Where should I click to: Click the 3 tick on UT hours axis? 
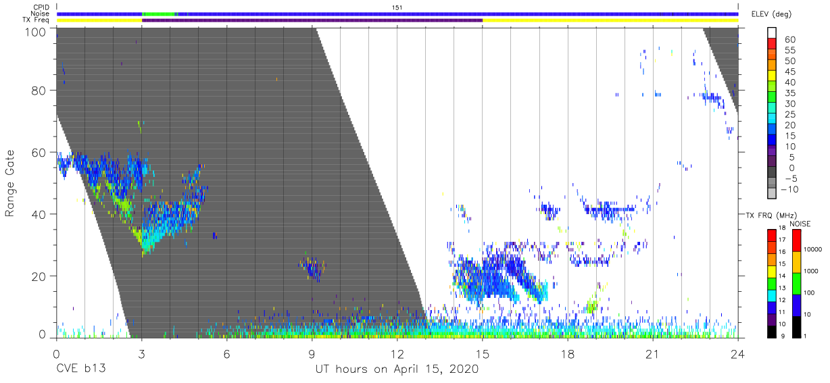[x=141, y=353]
